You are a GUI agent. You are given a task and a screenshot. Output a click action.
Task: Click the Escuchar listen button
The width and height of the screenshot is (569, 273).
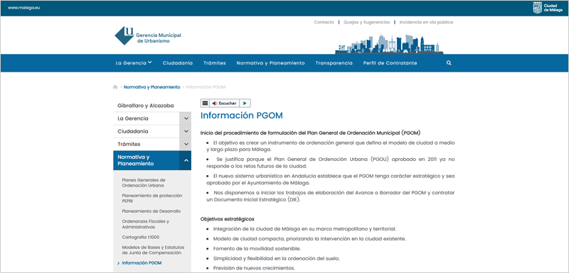[224, 104]
